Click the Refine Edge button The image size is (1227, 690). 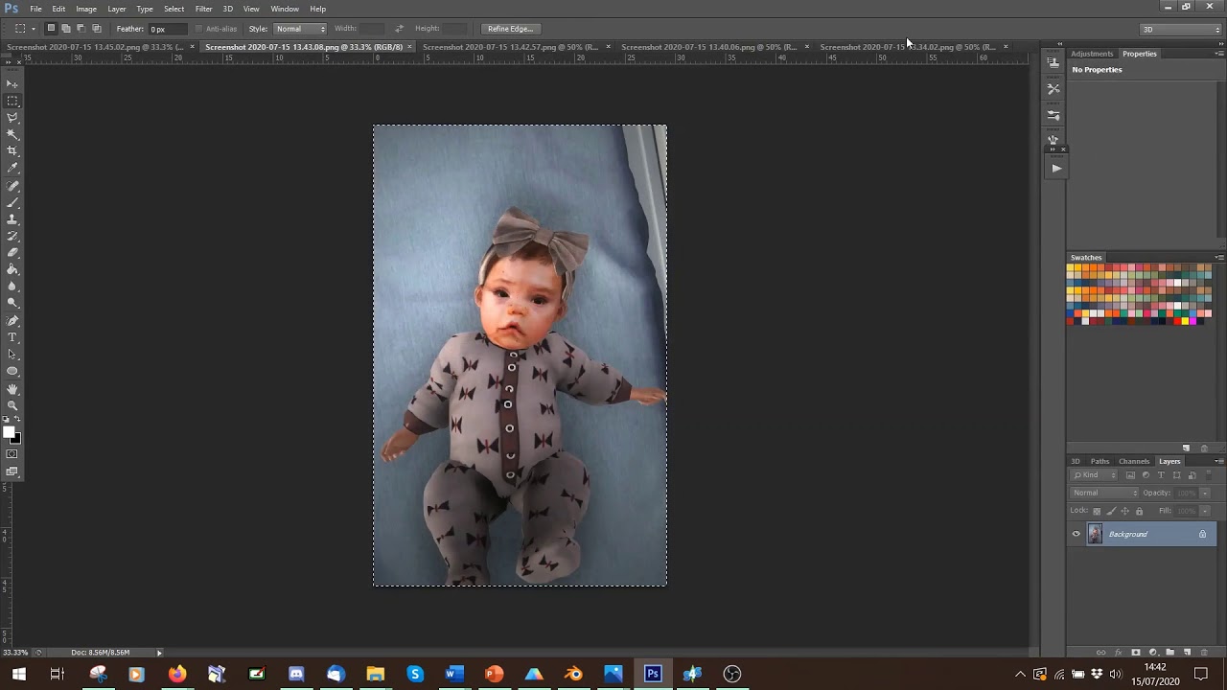509,29
